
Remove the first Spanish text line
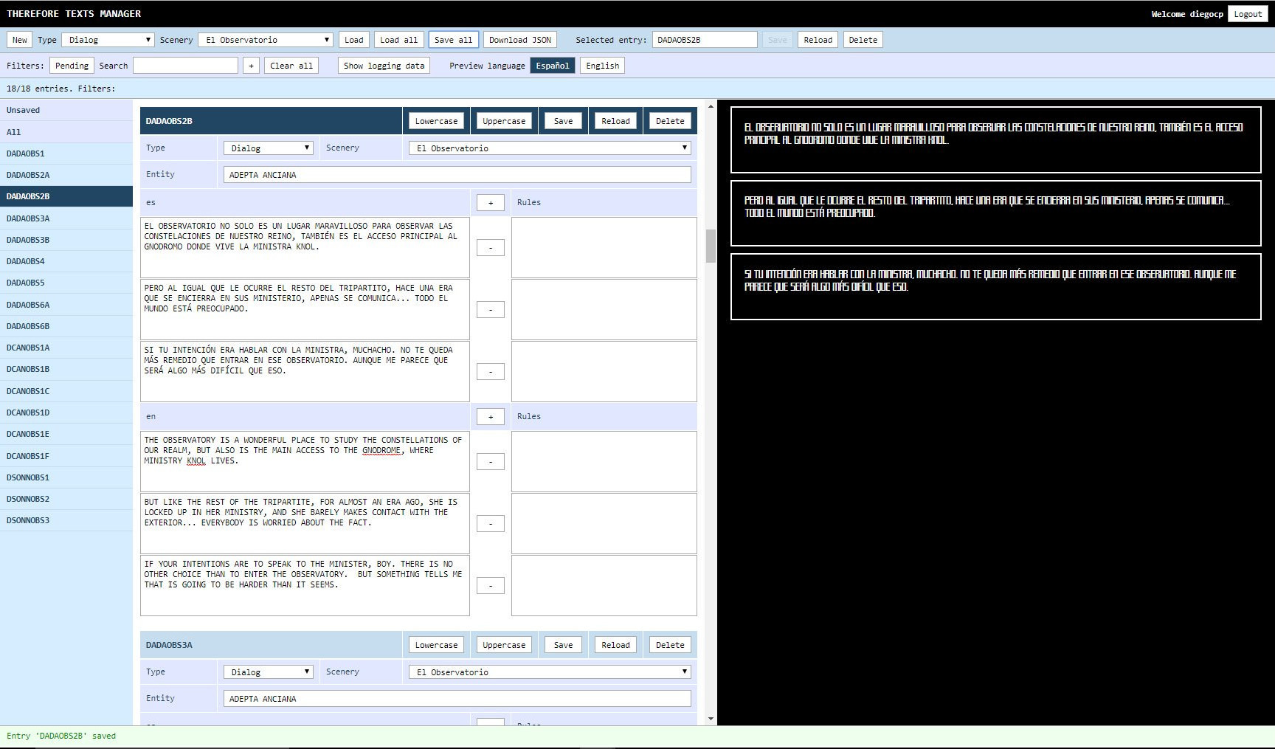[x=491, y=248]
